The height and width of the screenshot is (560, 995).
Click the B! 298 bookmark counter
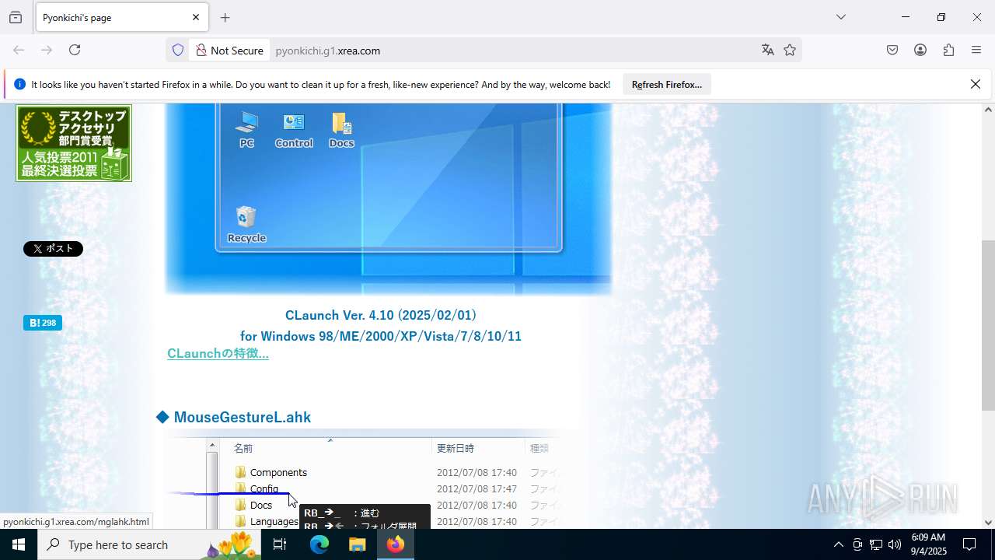43,323
